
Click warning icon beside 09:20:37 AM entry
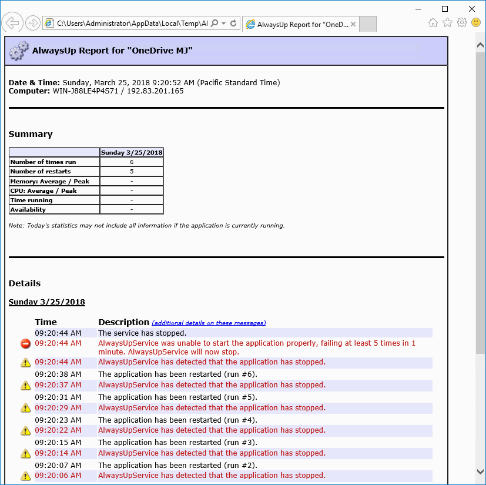[25, 385]
